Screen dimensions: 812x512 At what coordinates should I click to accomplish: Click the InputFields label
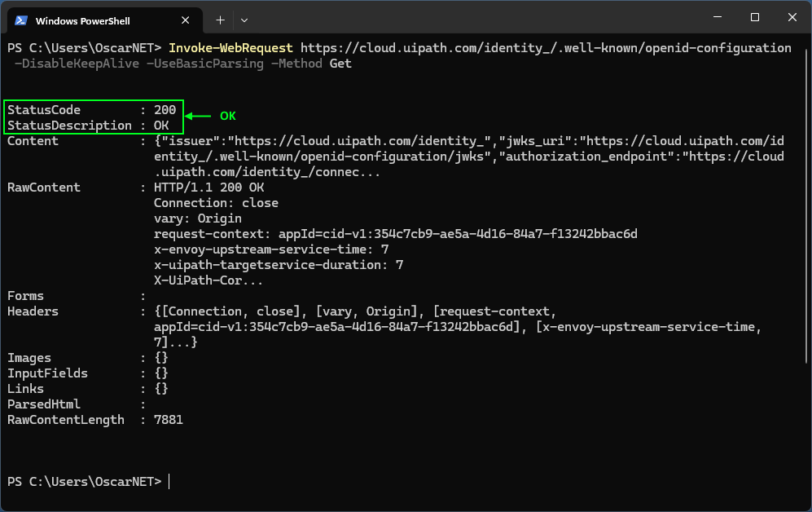coord(47,373)
